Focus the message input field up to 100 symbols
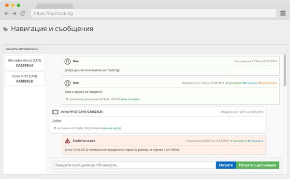 (x=135, y=165)
